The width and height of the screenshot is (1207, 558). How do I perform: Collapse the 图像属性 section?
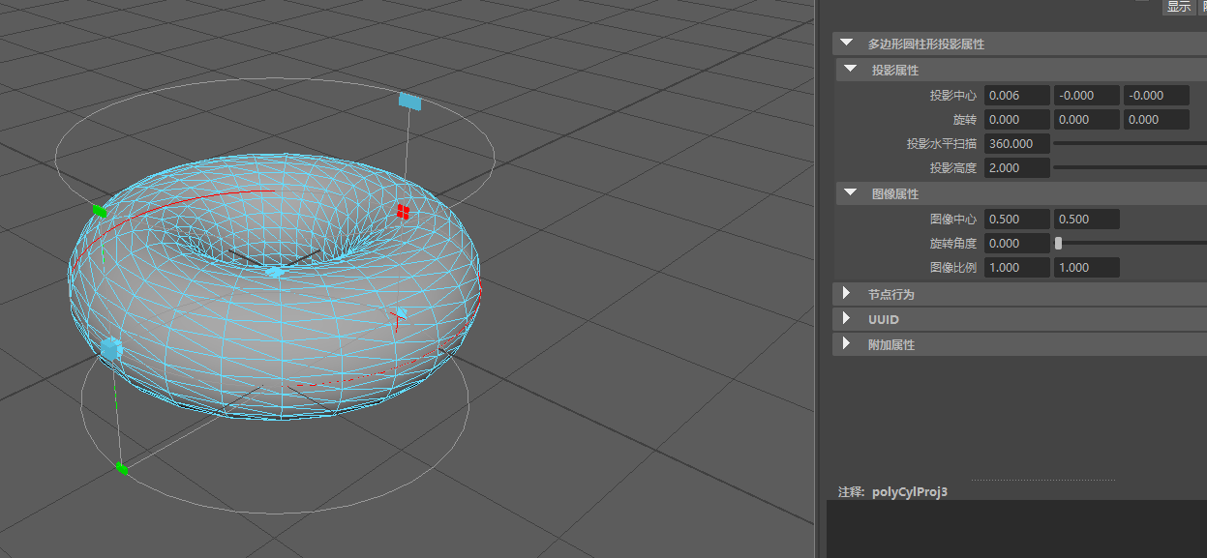851,193
